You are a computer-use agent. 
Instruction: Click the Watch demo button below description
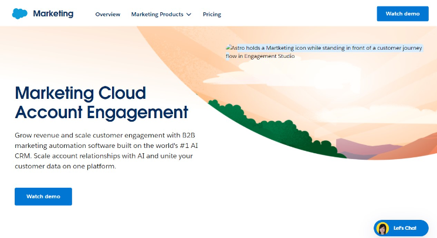43,196
